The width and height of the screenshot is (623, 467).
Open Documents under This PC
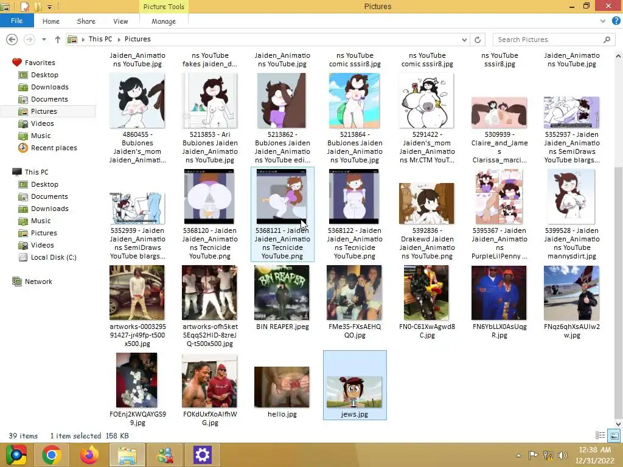click(49, 196)
